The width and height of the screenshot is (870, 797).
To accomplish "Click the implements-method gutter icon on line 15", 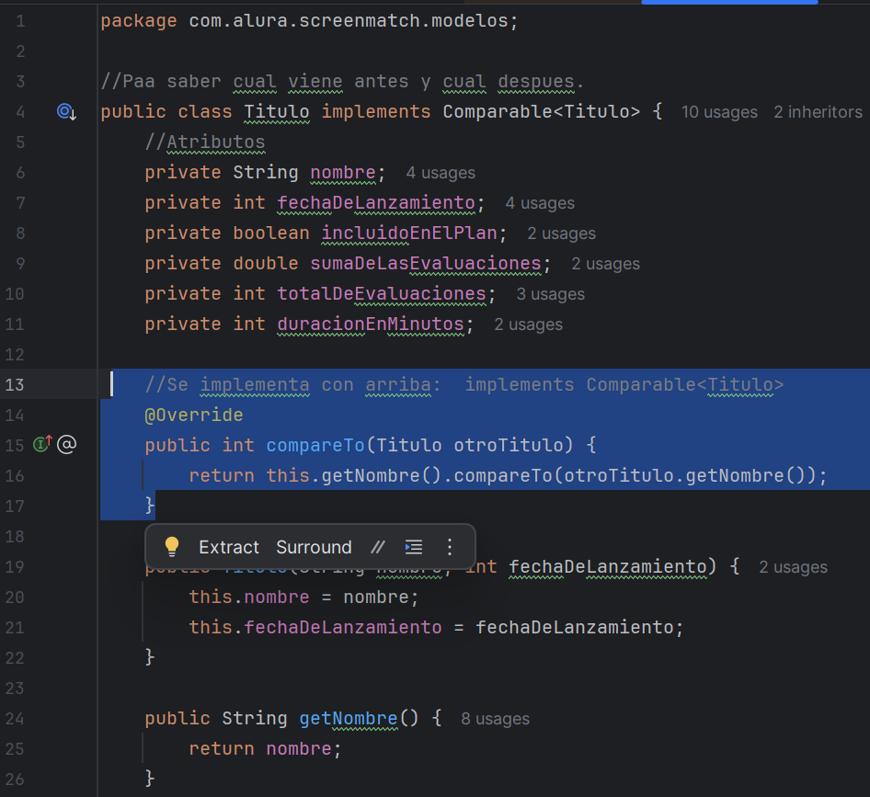I will click(42, 445).
